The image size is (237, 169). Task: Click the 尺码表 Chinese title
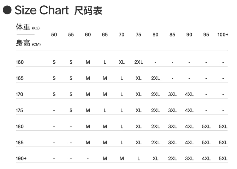pos(88,11)
